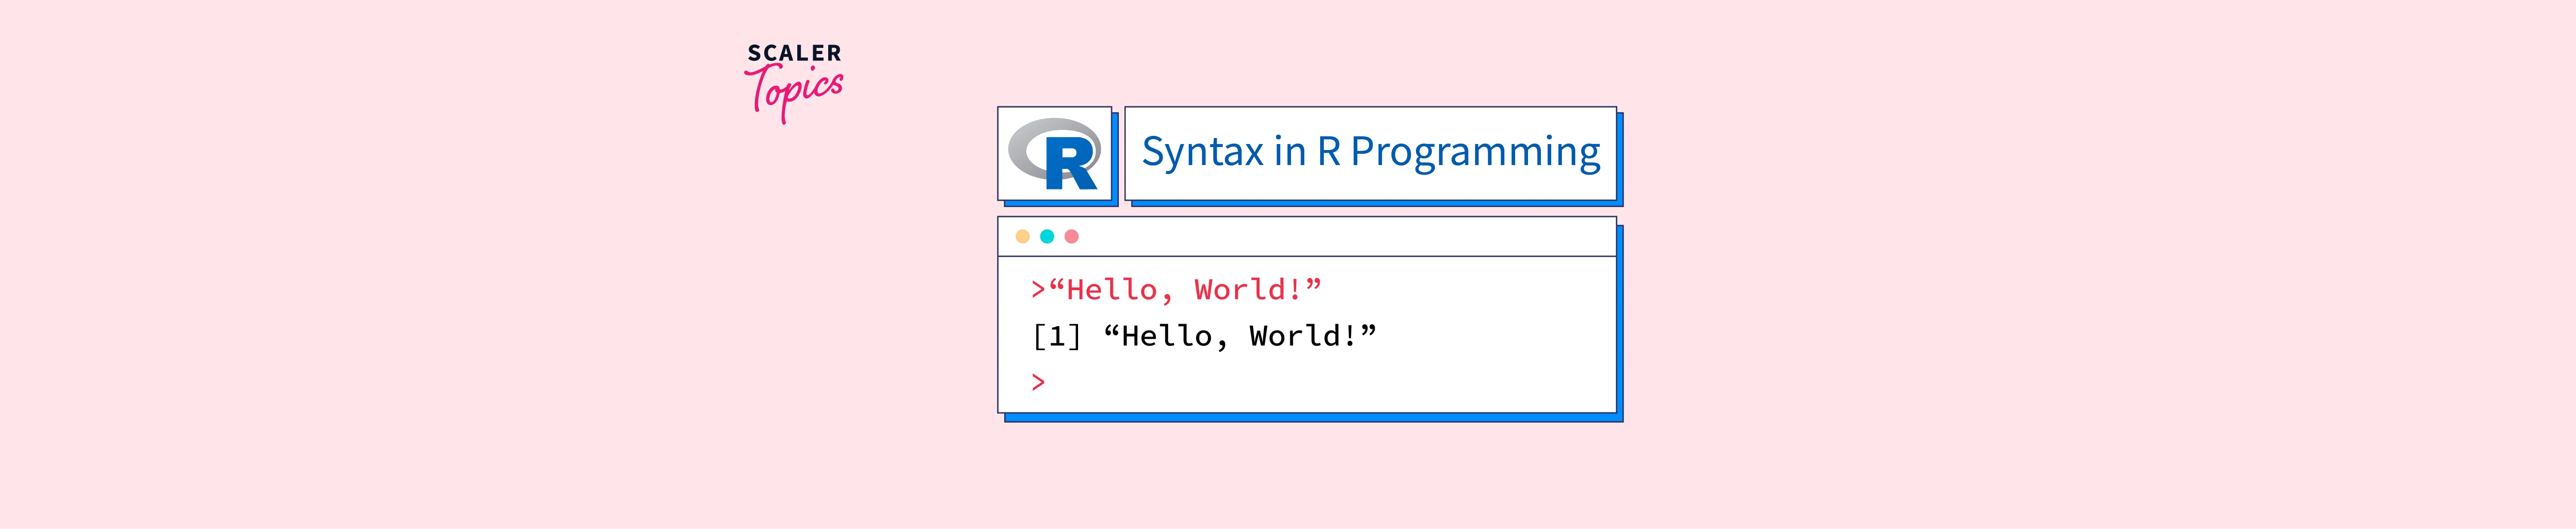Click the yellow dot in window header
The height and width of the screenshot is (529, 2576).
(1022, 237)
